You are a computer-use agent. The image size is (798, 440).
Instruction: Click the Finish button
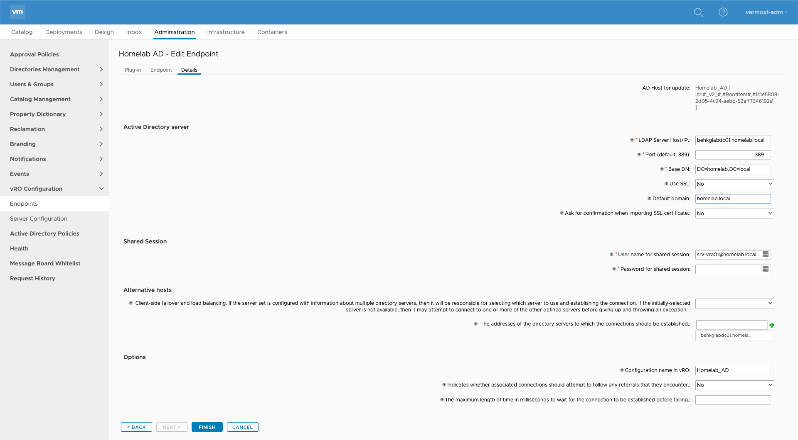pos(207,427)
